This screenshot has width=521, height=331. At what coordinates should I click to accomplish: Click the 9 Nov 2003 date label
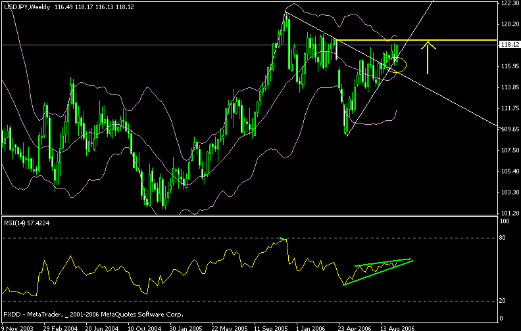click(x=17, y=328)
